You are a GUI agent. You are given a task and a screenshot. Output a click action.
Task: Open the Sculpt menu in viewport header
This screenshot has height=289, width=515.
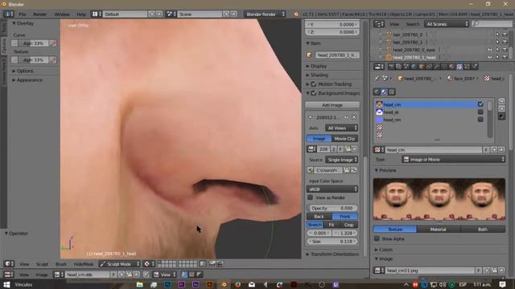pyautogui.click(x=42, y=264)
